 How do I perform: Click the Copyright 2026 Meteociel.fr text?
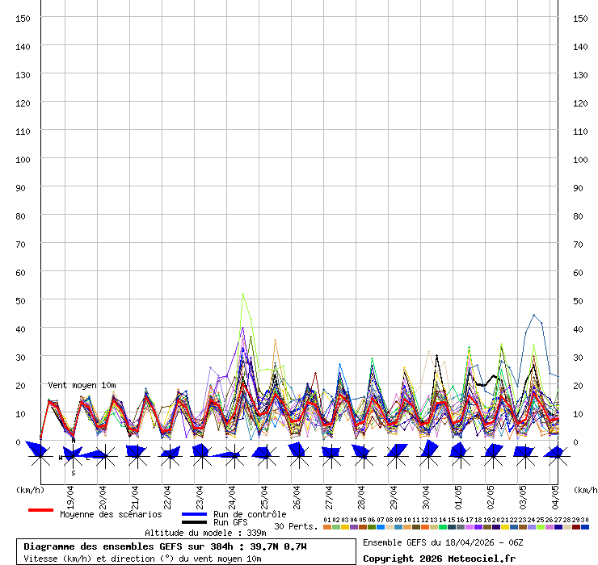click(439, 558)
